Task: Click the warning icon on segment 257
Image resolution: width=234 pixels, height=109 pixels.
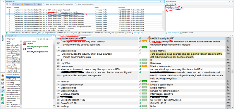Action: (148, 84)
